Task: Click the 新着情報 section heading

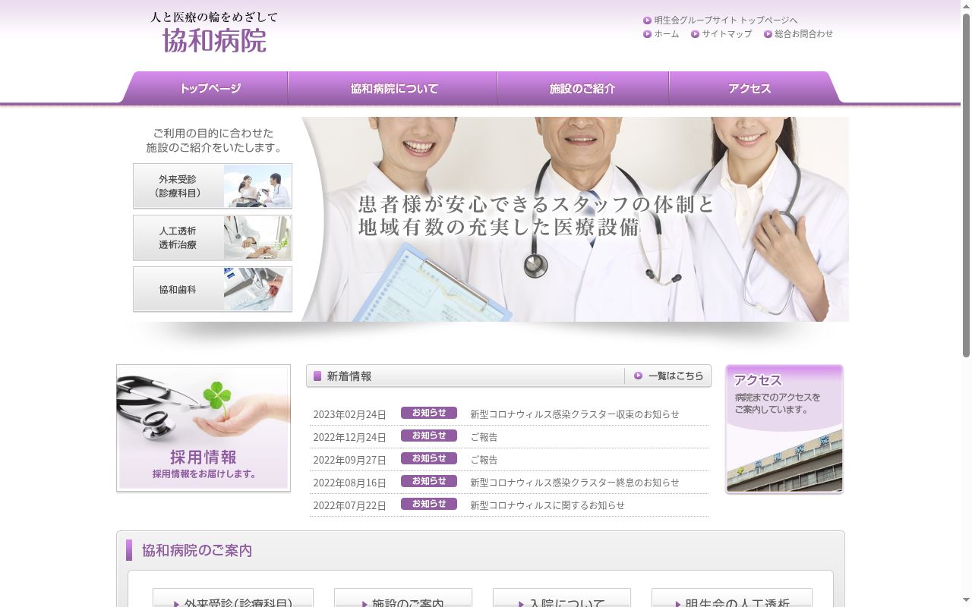Action: pyautogui.click(x=349, y=376)
